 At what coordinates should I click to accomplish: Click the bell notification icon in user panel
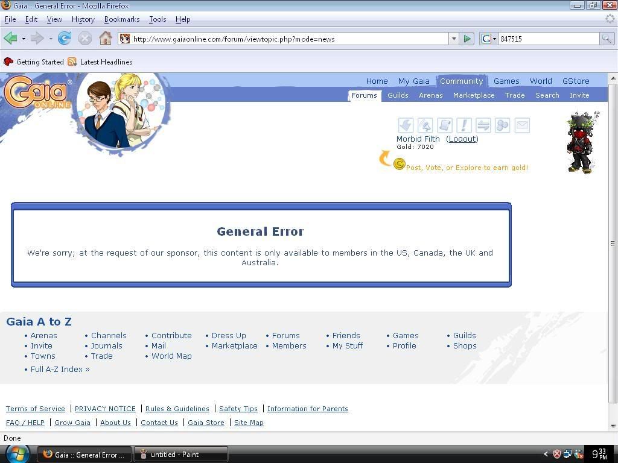tap(425, 125)
